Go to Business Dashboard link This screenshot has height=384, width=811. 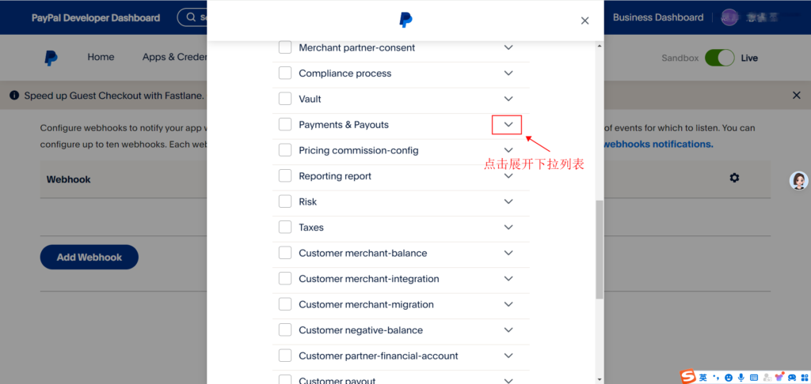pyautogui.click(x=657, y=17)
